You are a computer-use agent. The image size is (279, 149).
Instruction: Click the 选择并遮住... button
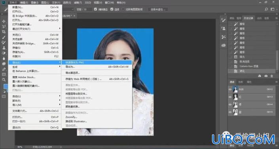[x=158, y=10]
